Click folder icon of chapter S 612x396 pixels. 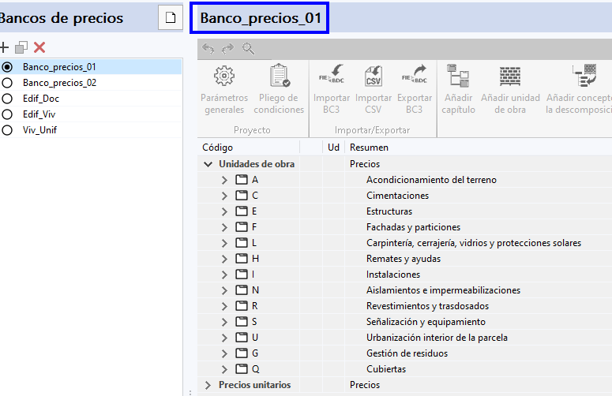click(242, 322)
